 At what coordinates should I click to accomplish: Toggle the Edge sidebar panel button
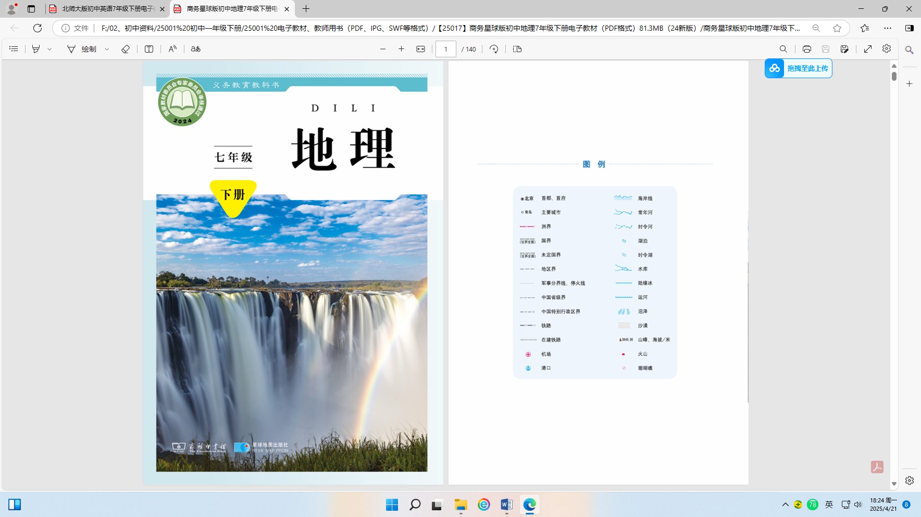tap(909, 28)
